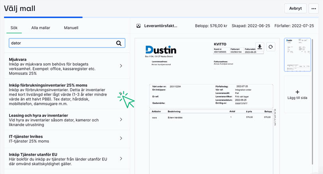
Task: Select the first page thumbnail
Action: point(297,55)
